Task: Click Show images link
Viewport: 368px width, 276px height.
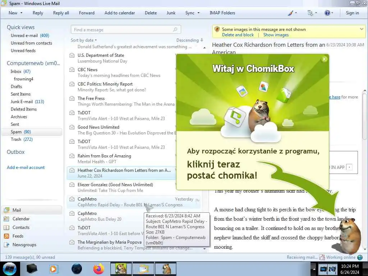Action: (x=276, y=35)
